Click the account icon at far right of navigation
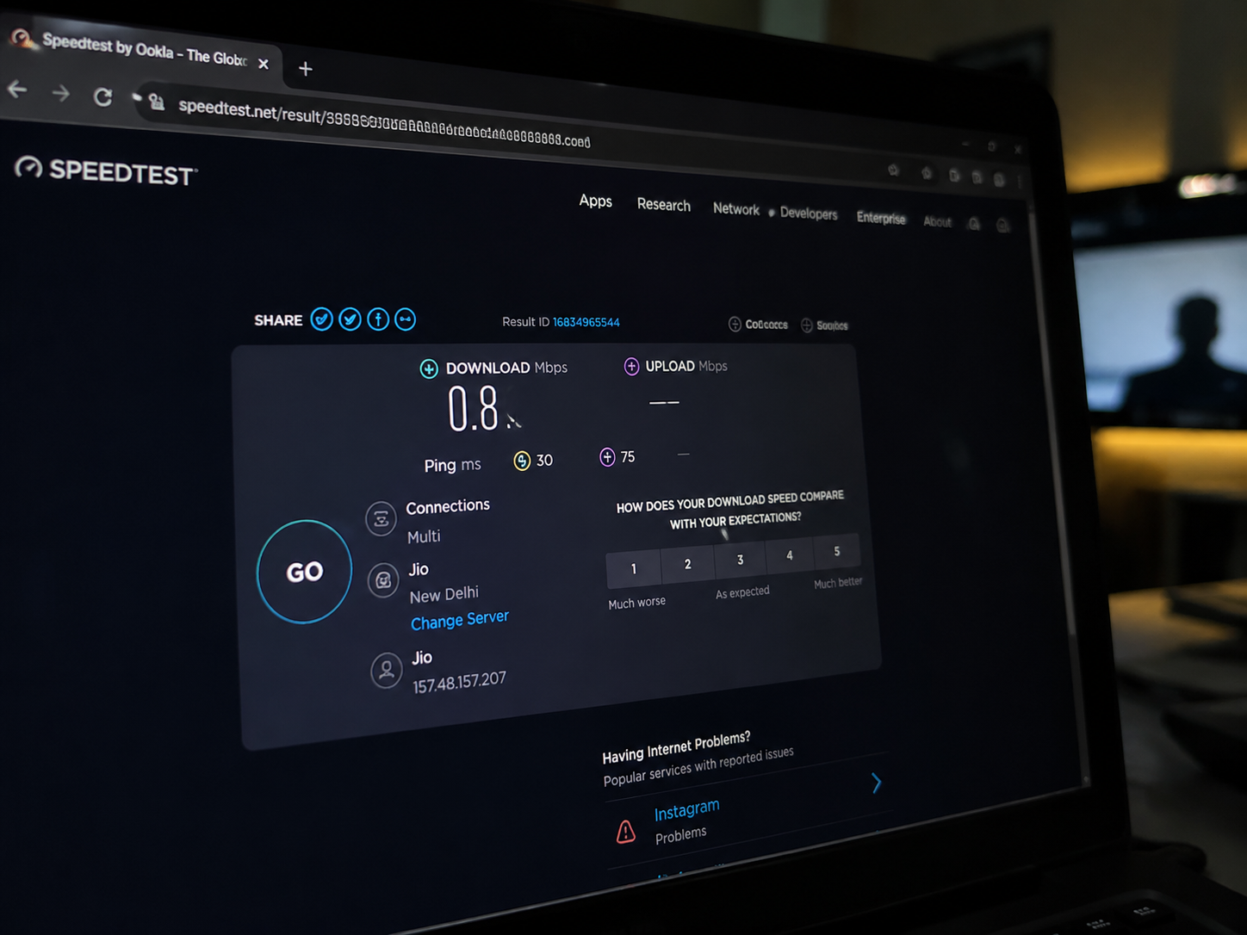The image size is (1247, 935). tap(1002, 226)
